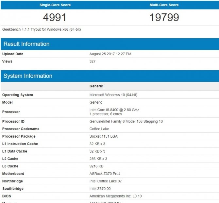
Task: Select the L1 Instruction Cache label
Action: pyautogui.click(x=20, y=144)
